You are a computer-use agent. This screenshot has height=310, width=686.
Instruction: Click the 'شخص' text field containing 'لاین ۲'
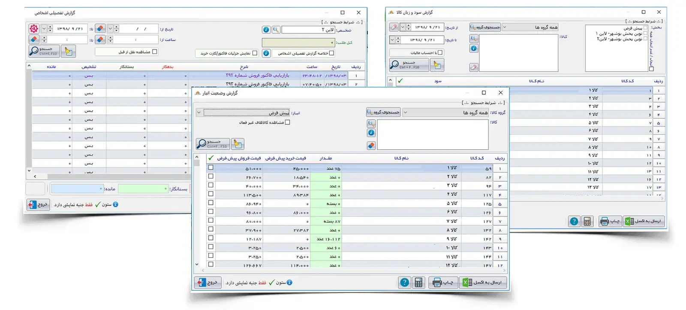(x=308, y=30)
